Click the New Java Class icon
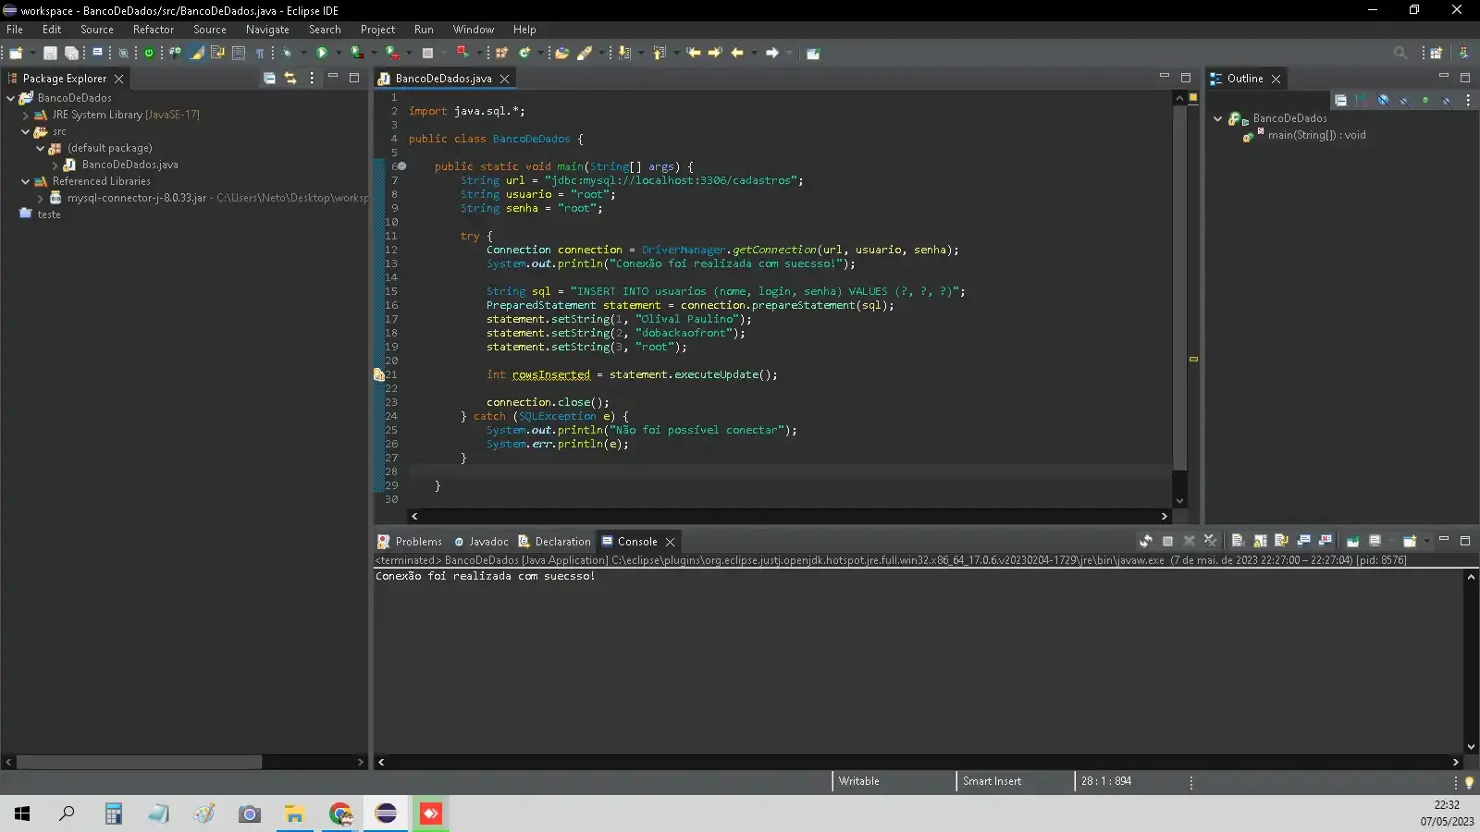This screenshot has width=1480, height=832. 524,53
